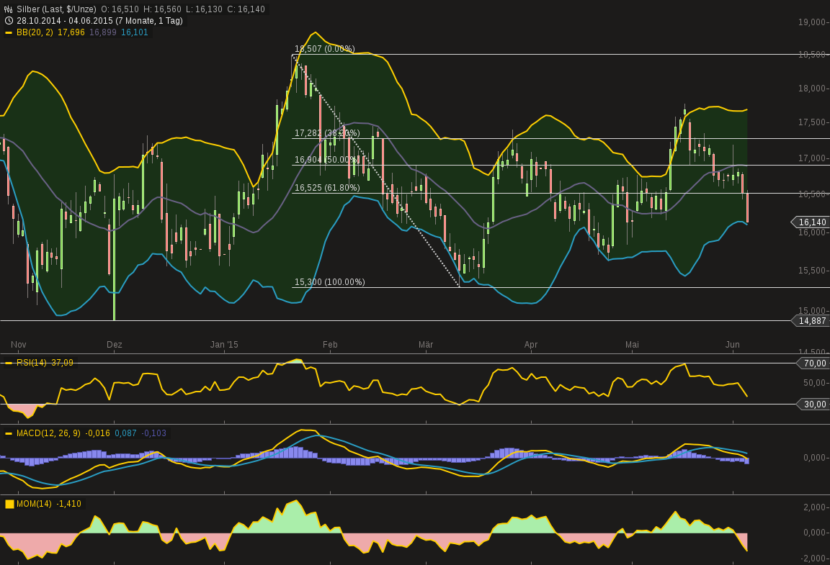
Task: Click the MOM(14) indicator label text
Action: (x=34, y=504)
